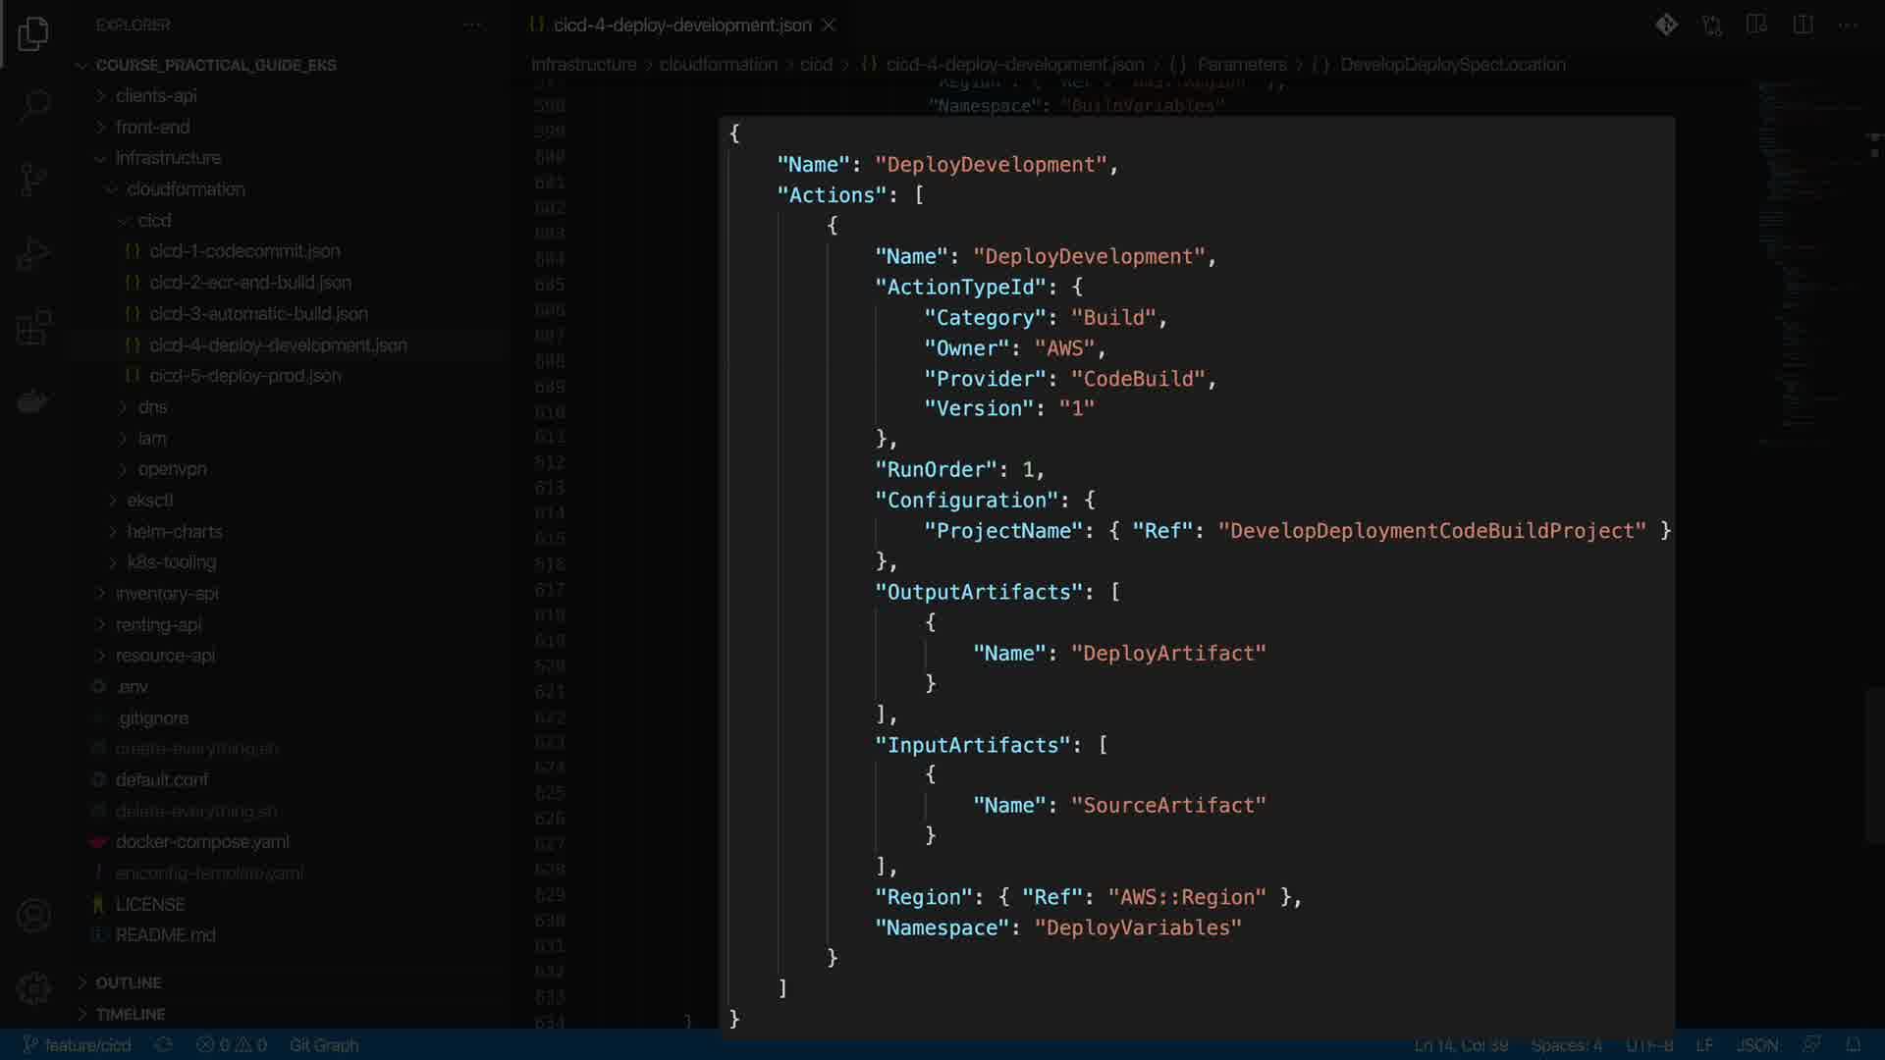
Task: Expand the helm-charts folder
Action: (x=174, y=531)
